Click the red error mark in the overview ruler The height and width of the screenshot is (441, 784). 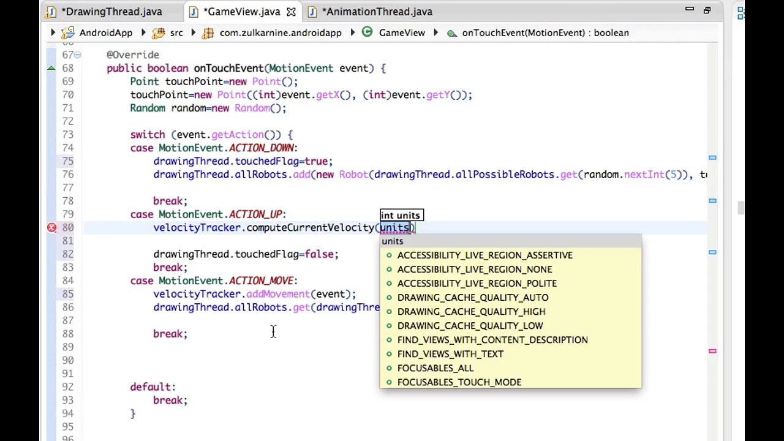[712, 351]
